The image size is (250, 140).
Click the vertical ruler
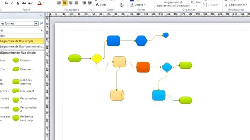coord(47,79)
